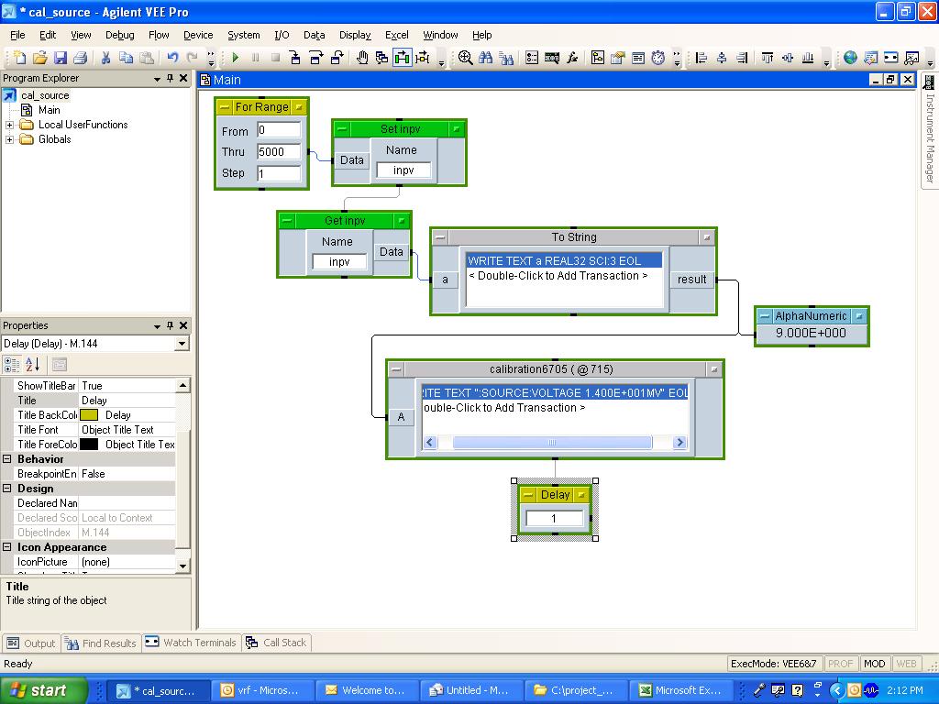This screenshot has width=939, height=704.
Task: Sort properties alphabetically with A-Z icon
Action: tap(33, 365)
